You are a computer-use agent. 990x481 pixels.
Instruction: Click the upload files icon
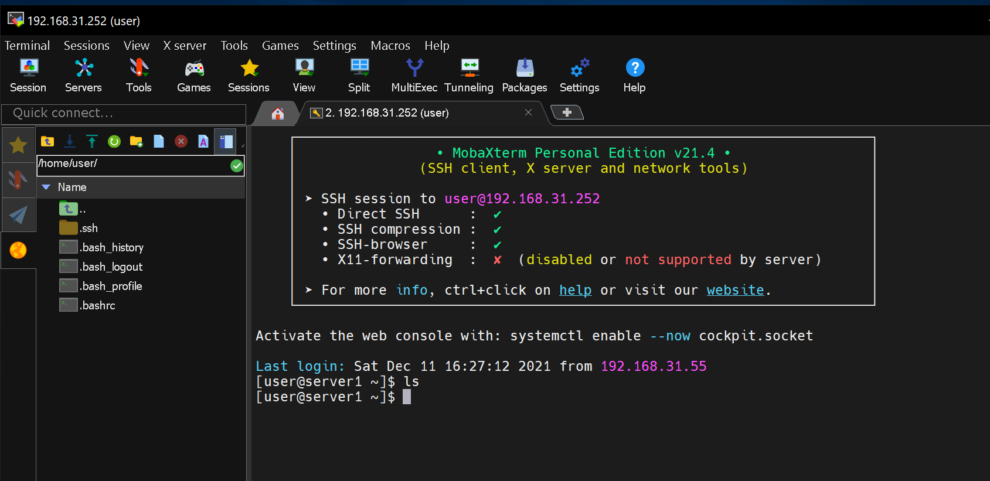pyautogui.click(x=92, y=141)
